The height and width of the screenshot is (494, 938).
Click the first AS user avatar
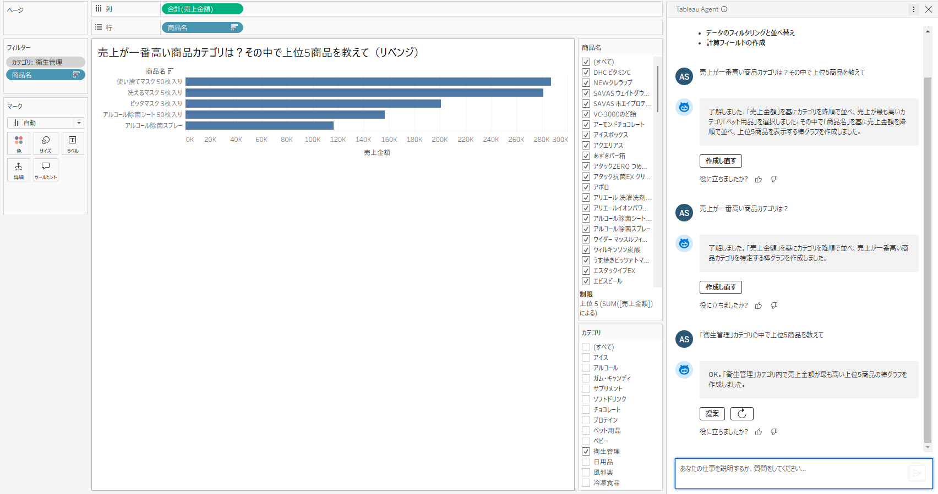click(x=684, y=76)
